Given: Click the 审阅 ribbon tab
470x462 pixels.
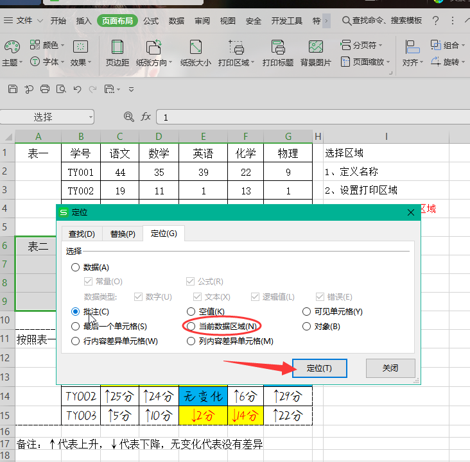Looking at the screenshot, I should pos(202,21).
